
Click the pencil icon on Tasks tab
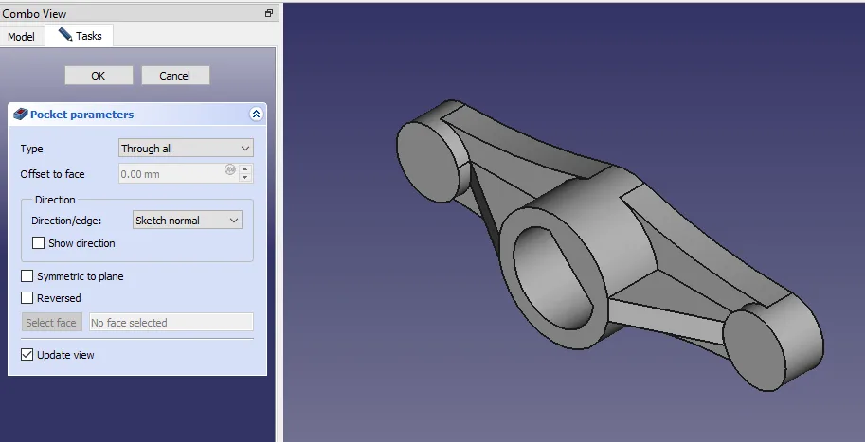pos(65,35)
